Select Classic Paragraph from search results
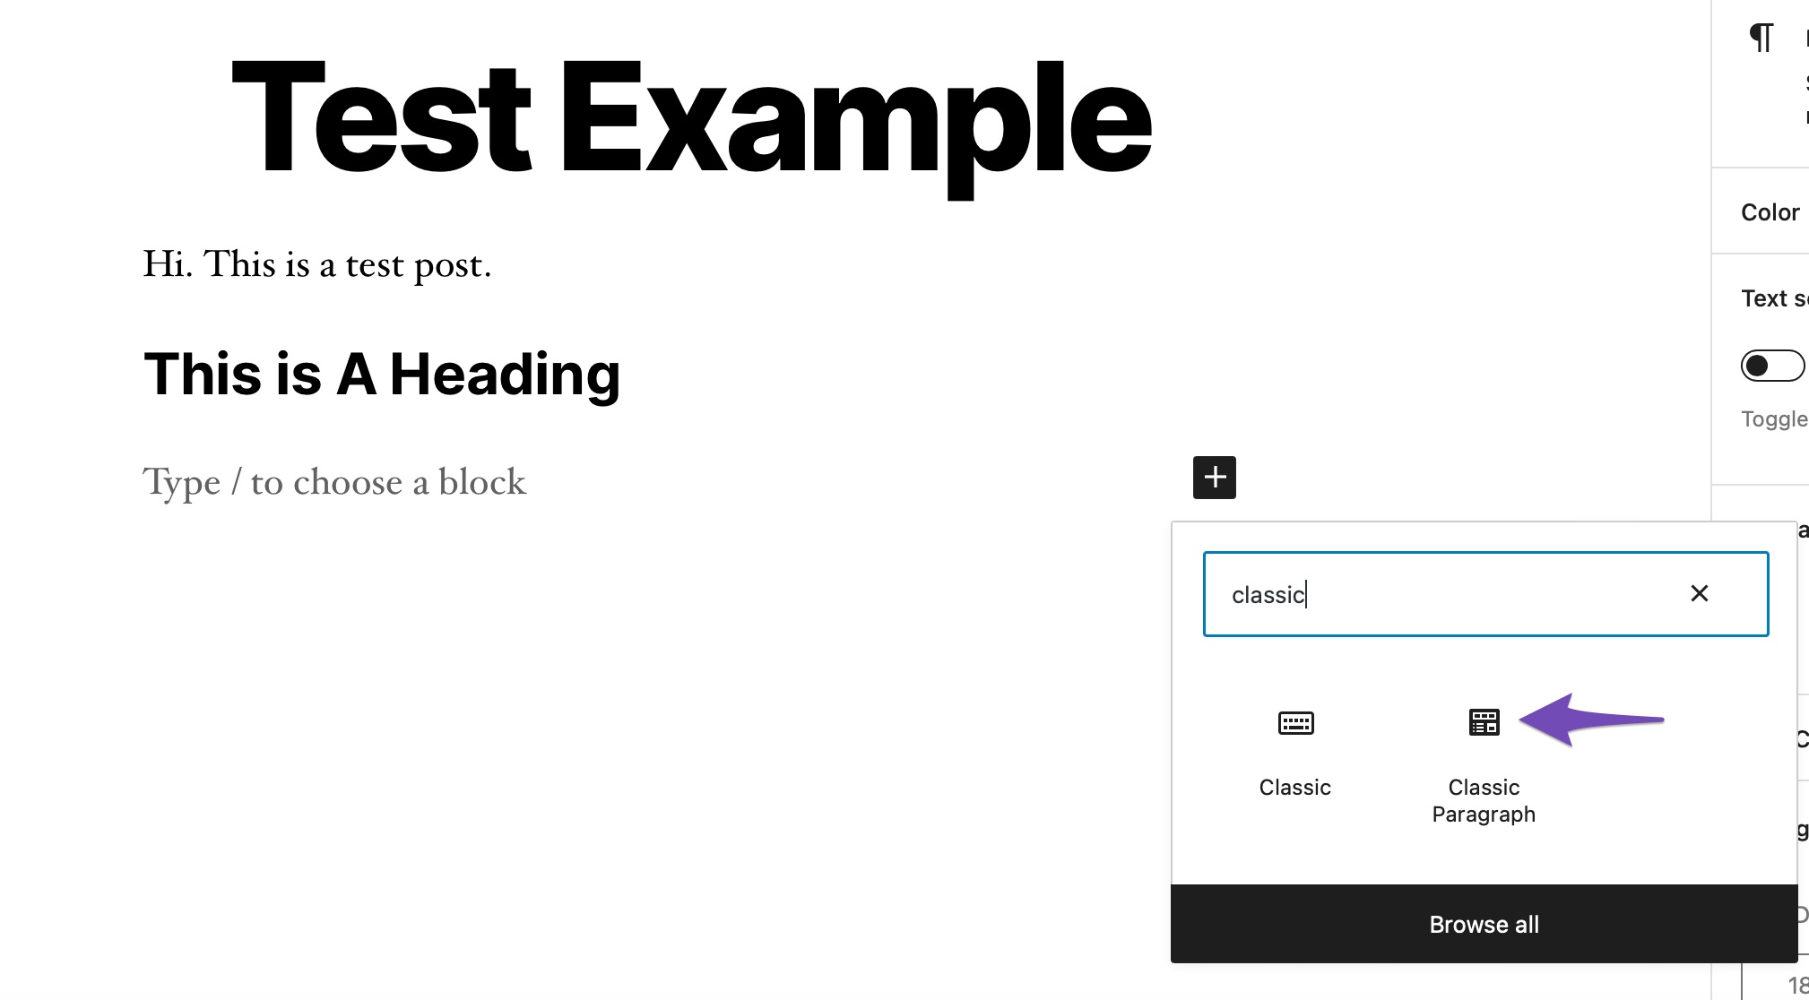 [1483, 757]
